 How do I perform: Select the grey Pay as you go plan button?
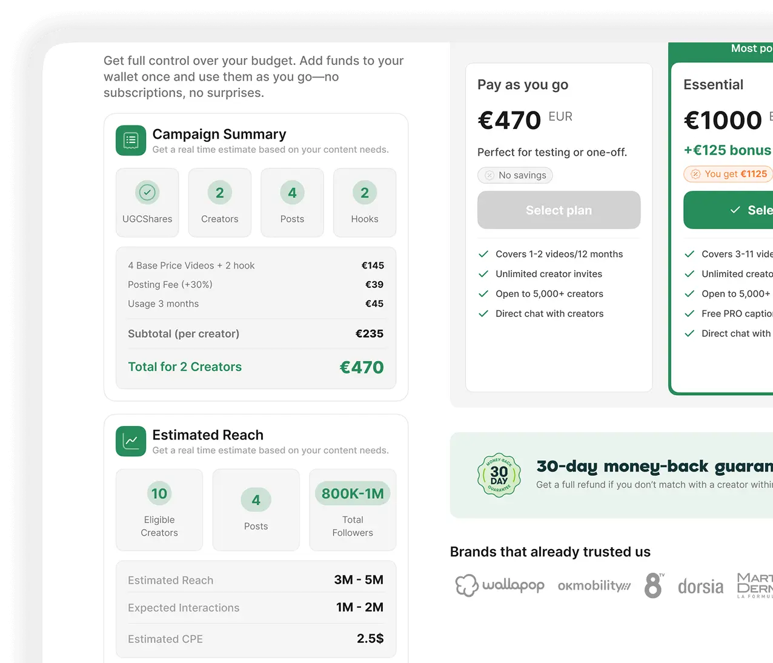pyautogui.click(x=559, y=210)
